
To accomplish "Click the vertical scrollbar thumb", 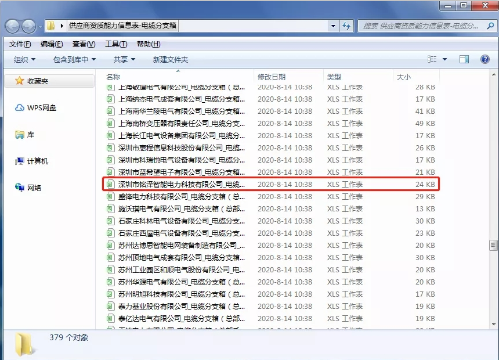I will tap(493, 245).
